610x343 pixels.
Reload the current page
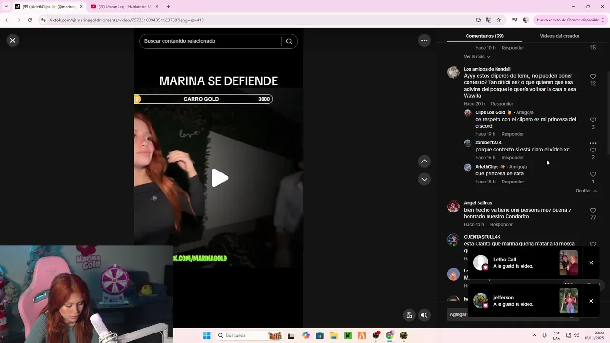coord(30,20)
